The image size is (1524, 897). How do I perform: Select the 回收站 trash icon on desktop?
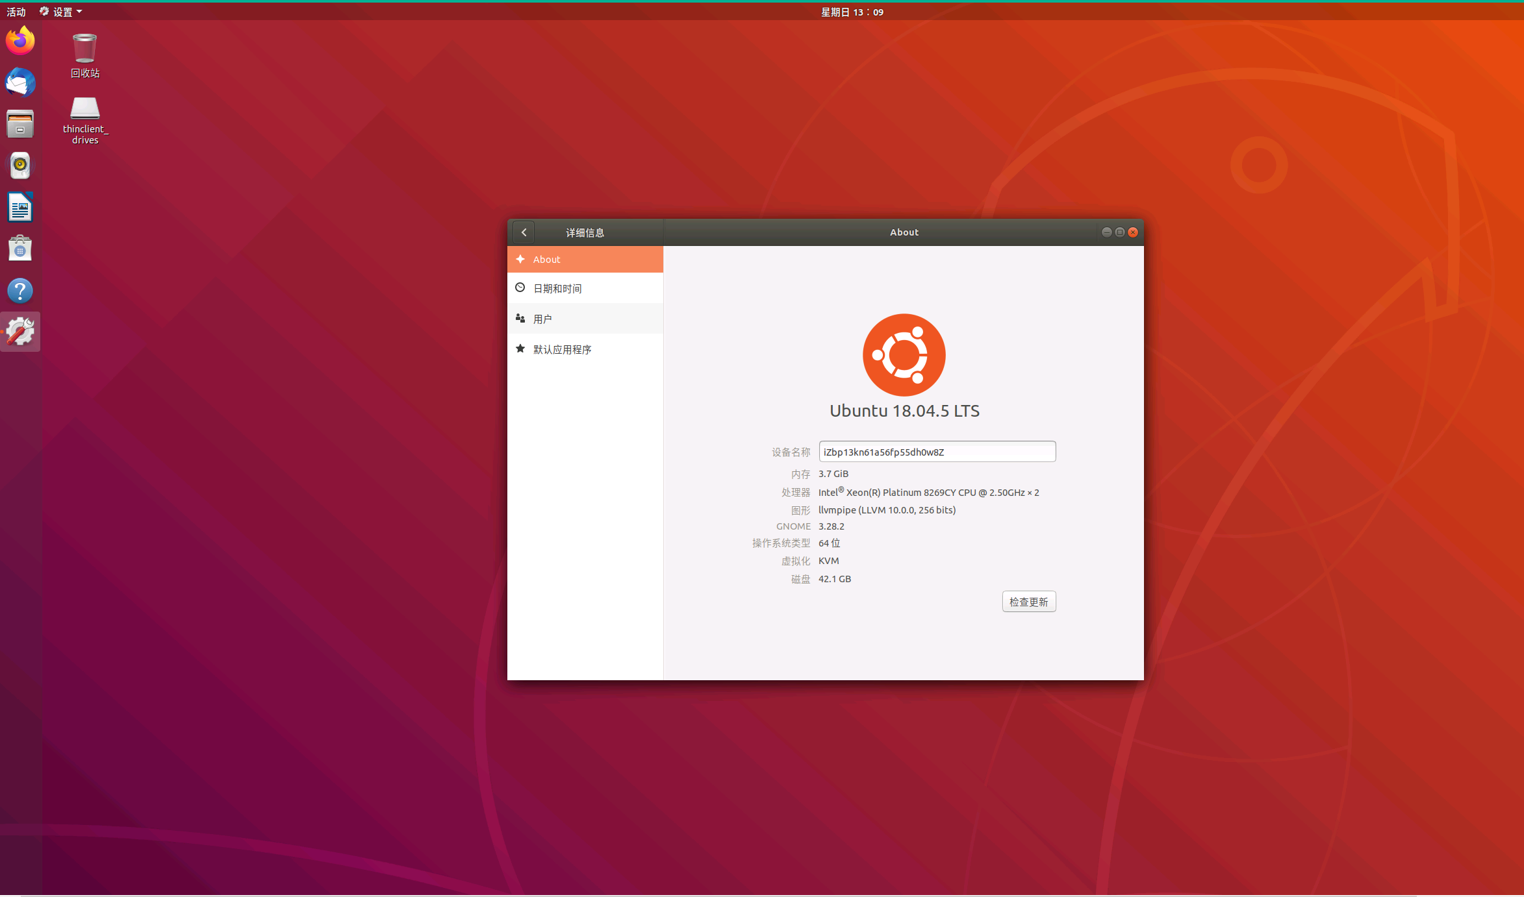coord(85,56)
